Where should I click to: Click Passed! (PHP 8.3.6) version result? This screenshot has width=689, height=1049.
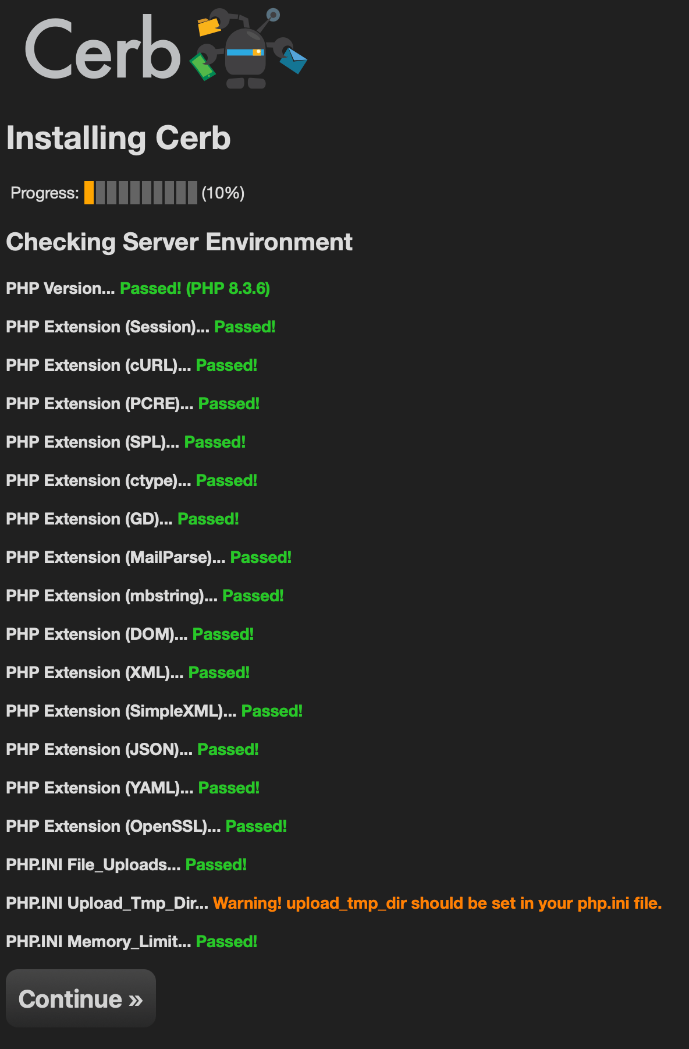pos(195,288)
